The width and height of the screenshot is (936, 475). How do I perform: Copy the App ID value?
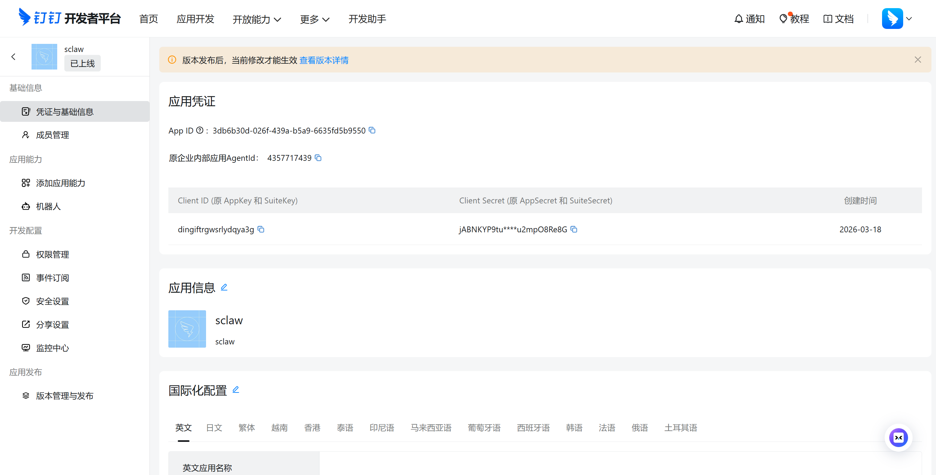click(x=372, y=130)
